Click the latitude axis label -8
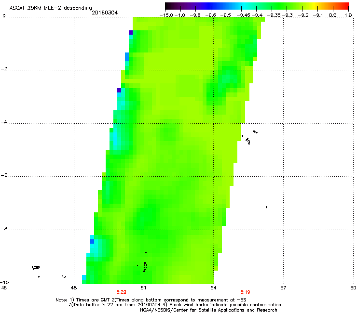 coord(4,229)
